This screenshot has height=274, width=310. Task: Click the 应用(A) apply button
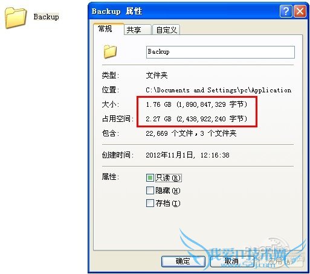pos(281,261)
